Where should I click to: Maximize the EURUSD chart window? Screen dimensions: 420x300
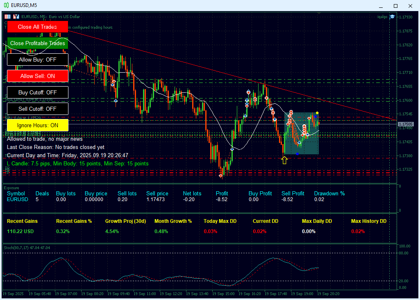coord(395,6)
